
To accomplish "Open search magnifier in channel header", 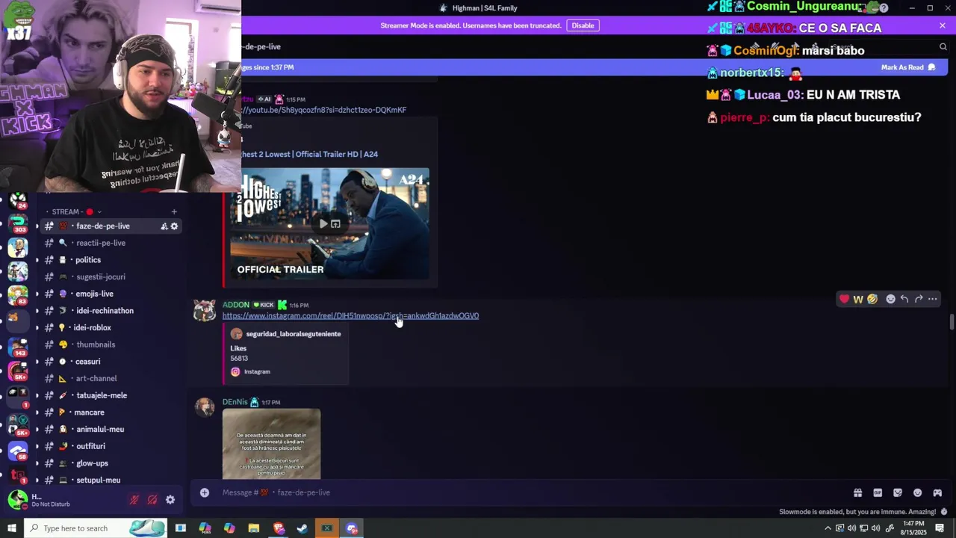I will 943,46.
